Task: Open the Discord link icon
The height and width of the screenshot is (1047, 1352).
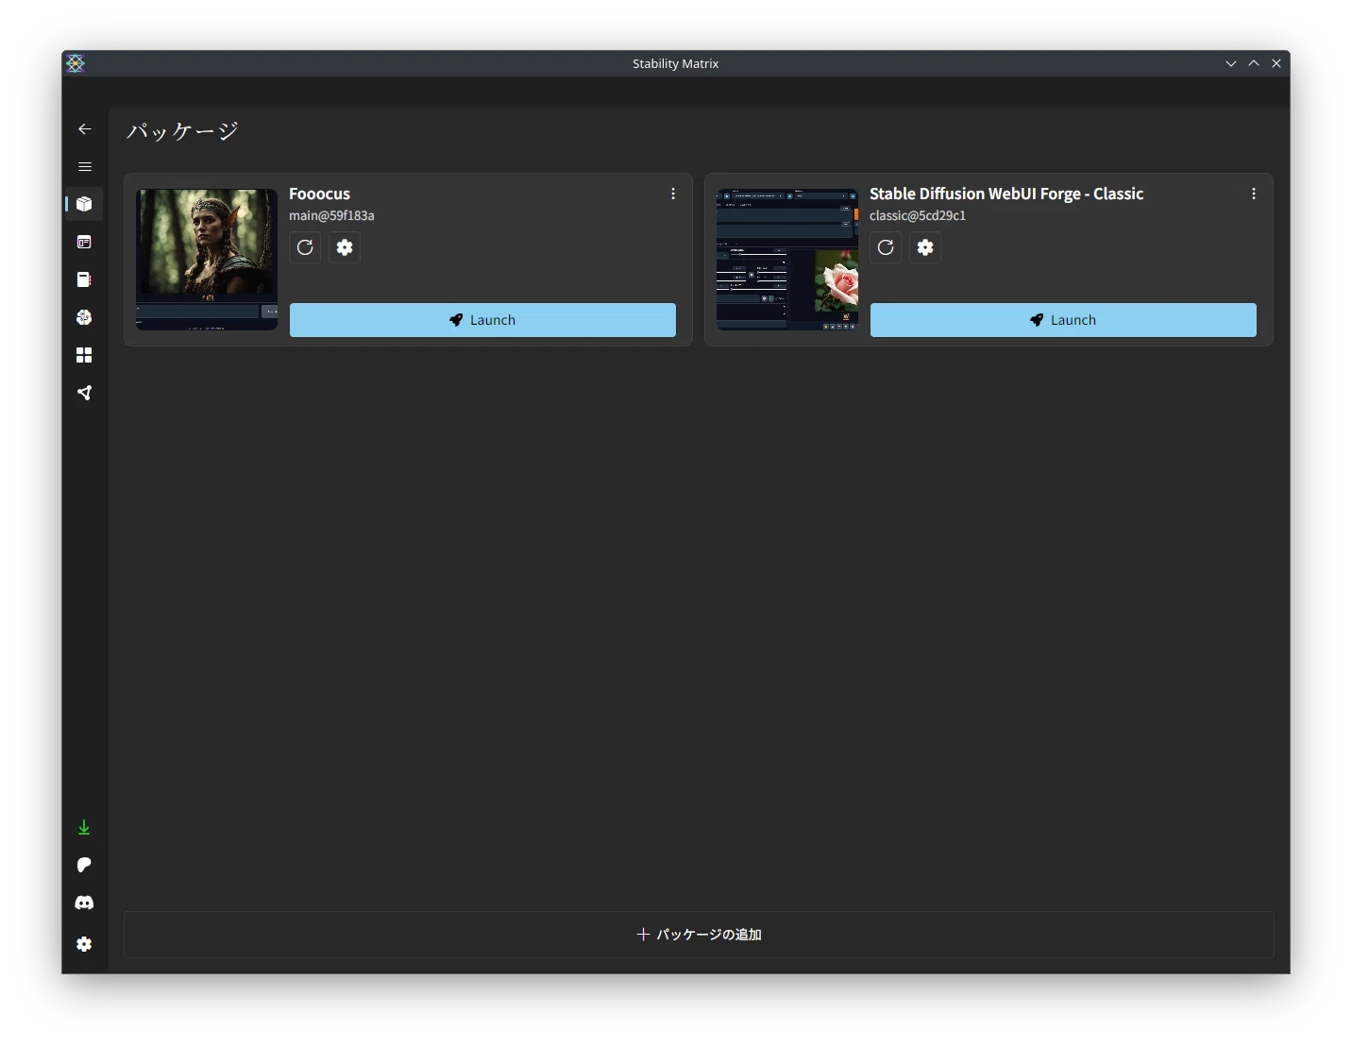Action: click(x=84, y=903)
